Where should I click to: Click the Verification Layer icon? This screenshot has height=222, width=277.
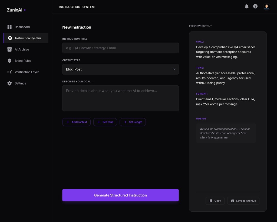click(10, 72)
